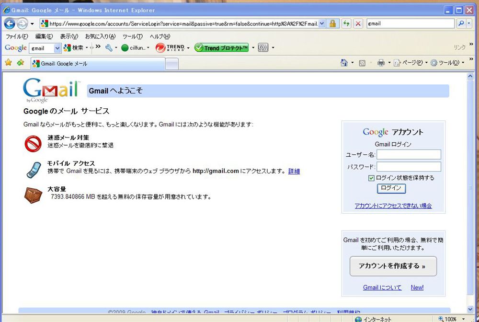Click the green Trend プロテクト button
479x322 pixels.
pos(221,47)
